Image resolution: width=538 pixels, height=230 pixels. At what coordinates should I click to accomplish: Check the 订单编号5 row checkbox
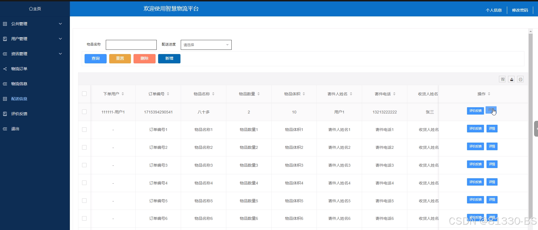pos(84,201)
